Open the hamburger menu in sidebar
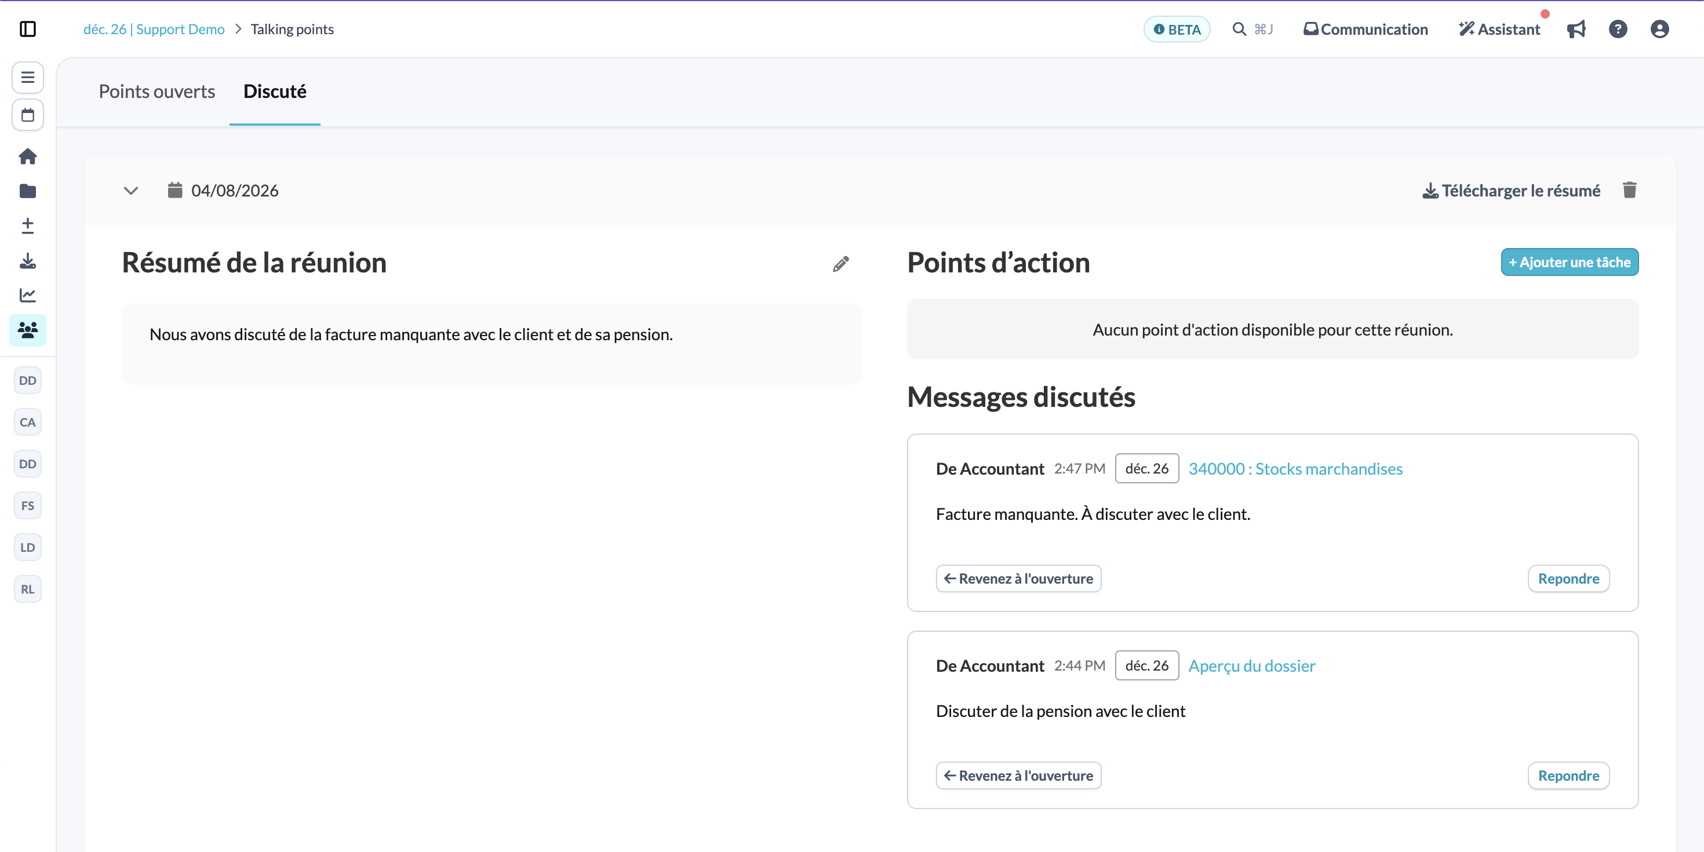Screen dimensions: 1704x852 pos(28,78)
